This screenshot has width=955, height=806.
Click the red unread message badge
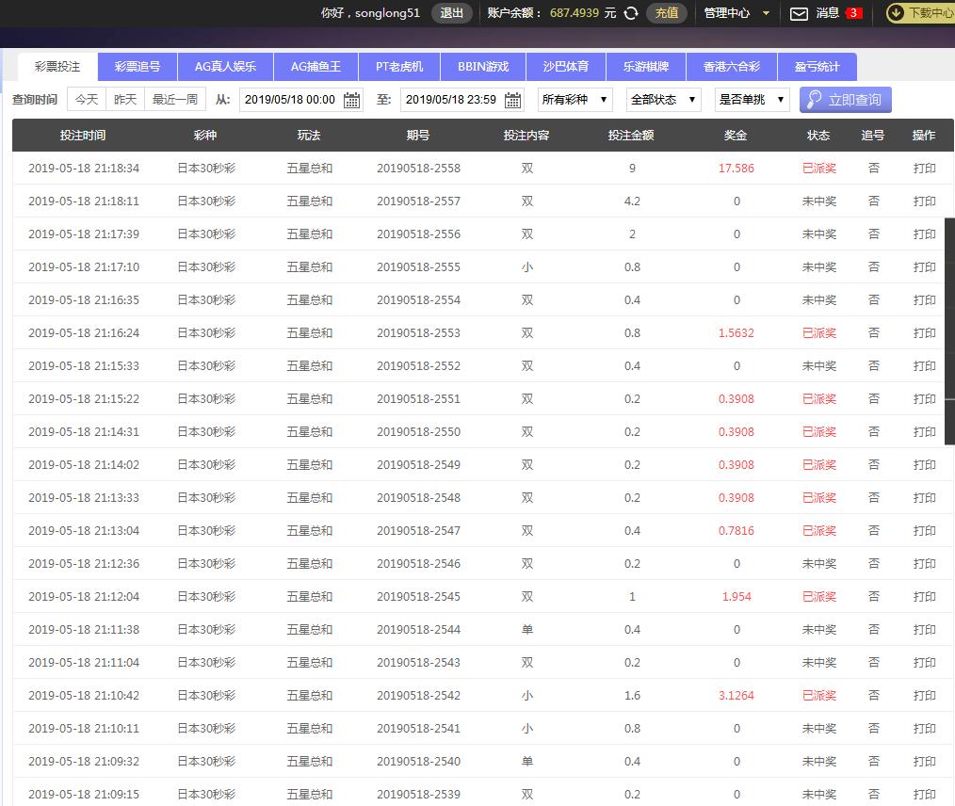pos(853,13)
